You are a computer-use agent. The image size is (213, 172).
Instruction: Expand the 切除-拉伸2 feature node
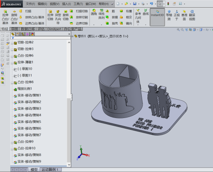[12, 43]
